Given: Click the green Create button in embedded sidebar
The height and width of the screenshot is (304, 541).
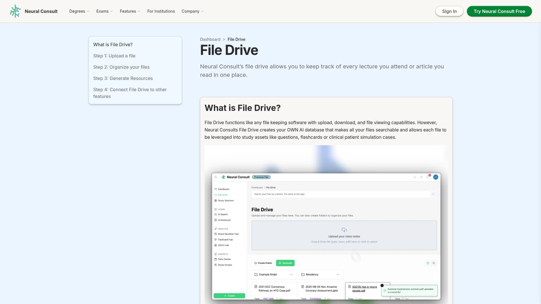Looking at the screenshot, I should [x=230, y=296].
